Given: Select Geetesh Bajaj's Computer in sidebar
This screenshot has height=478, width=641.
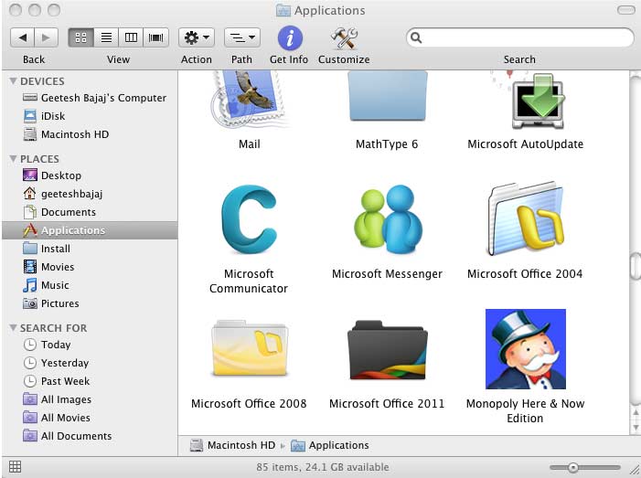Looking at the screenshot, I should coord(94,98).
